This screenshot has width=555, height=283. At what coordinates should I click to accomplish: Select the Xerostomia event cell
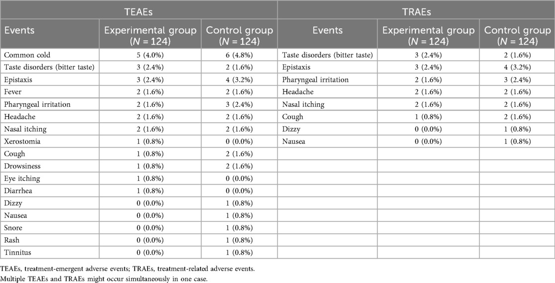pos(21,141)
